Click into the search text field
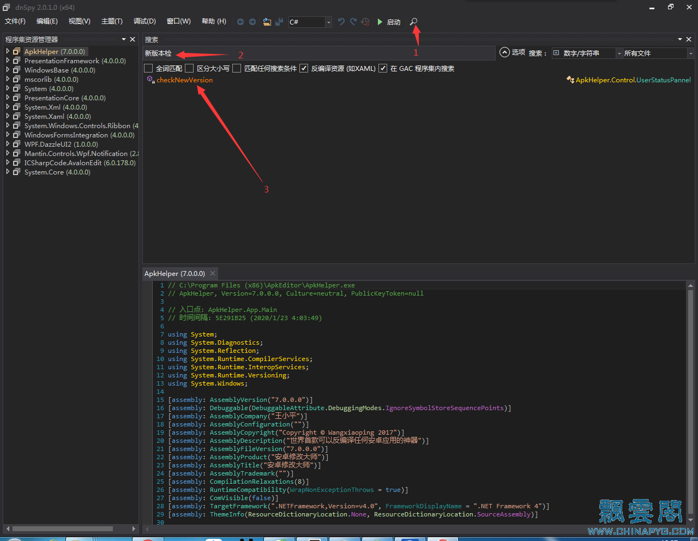The image size is (698, 541). click(x=319, y=53)
